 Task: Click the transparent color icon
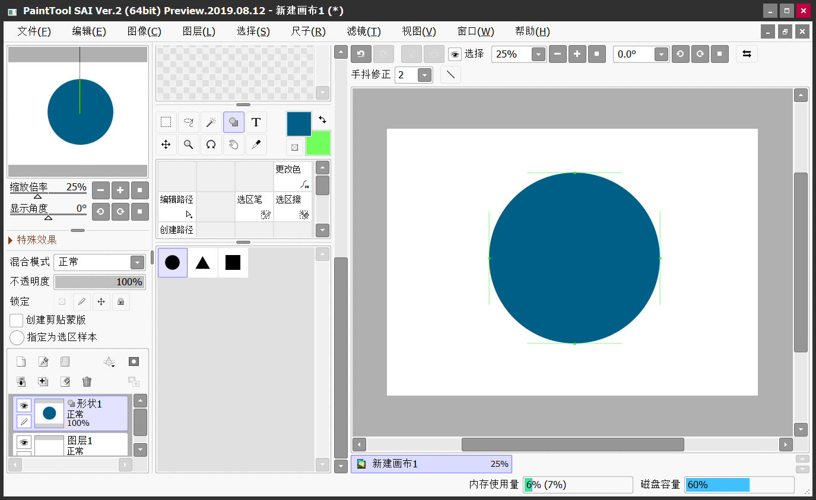(x=294, y=147)
